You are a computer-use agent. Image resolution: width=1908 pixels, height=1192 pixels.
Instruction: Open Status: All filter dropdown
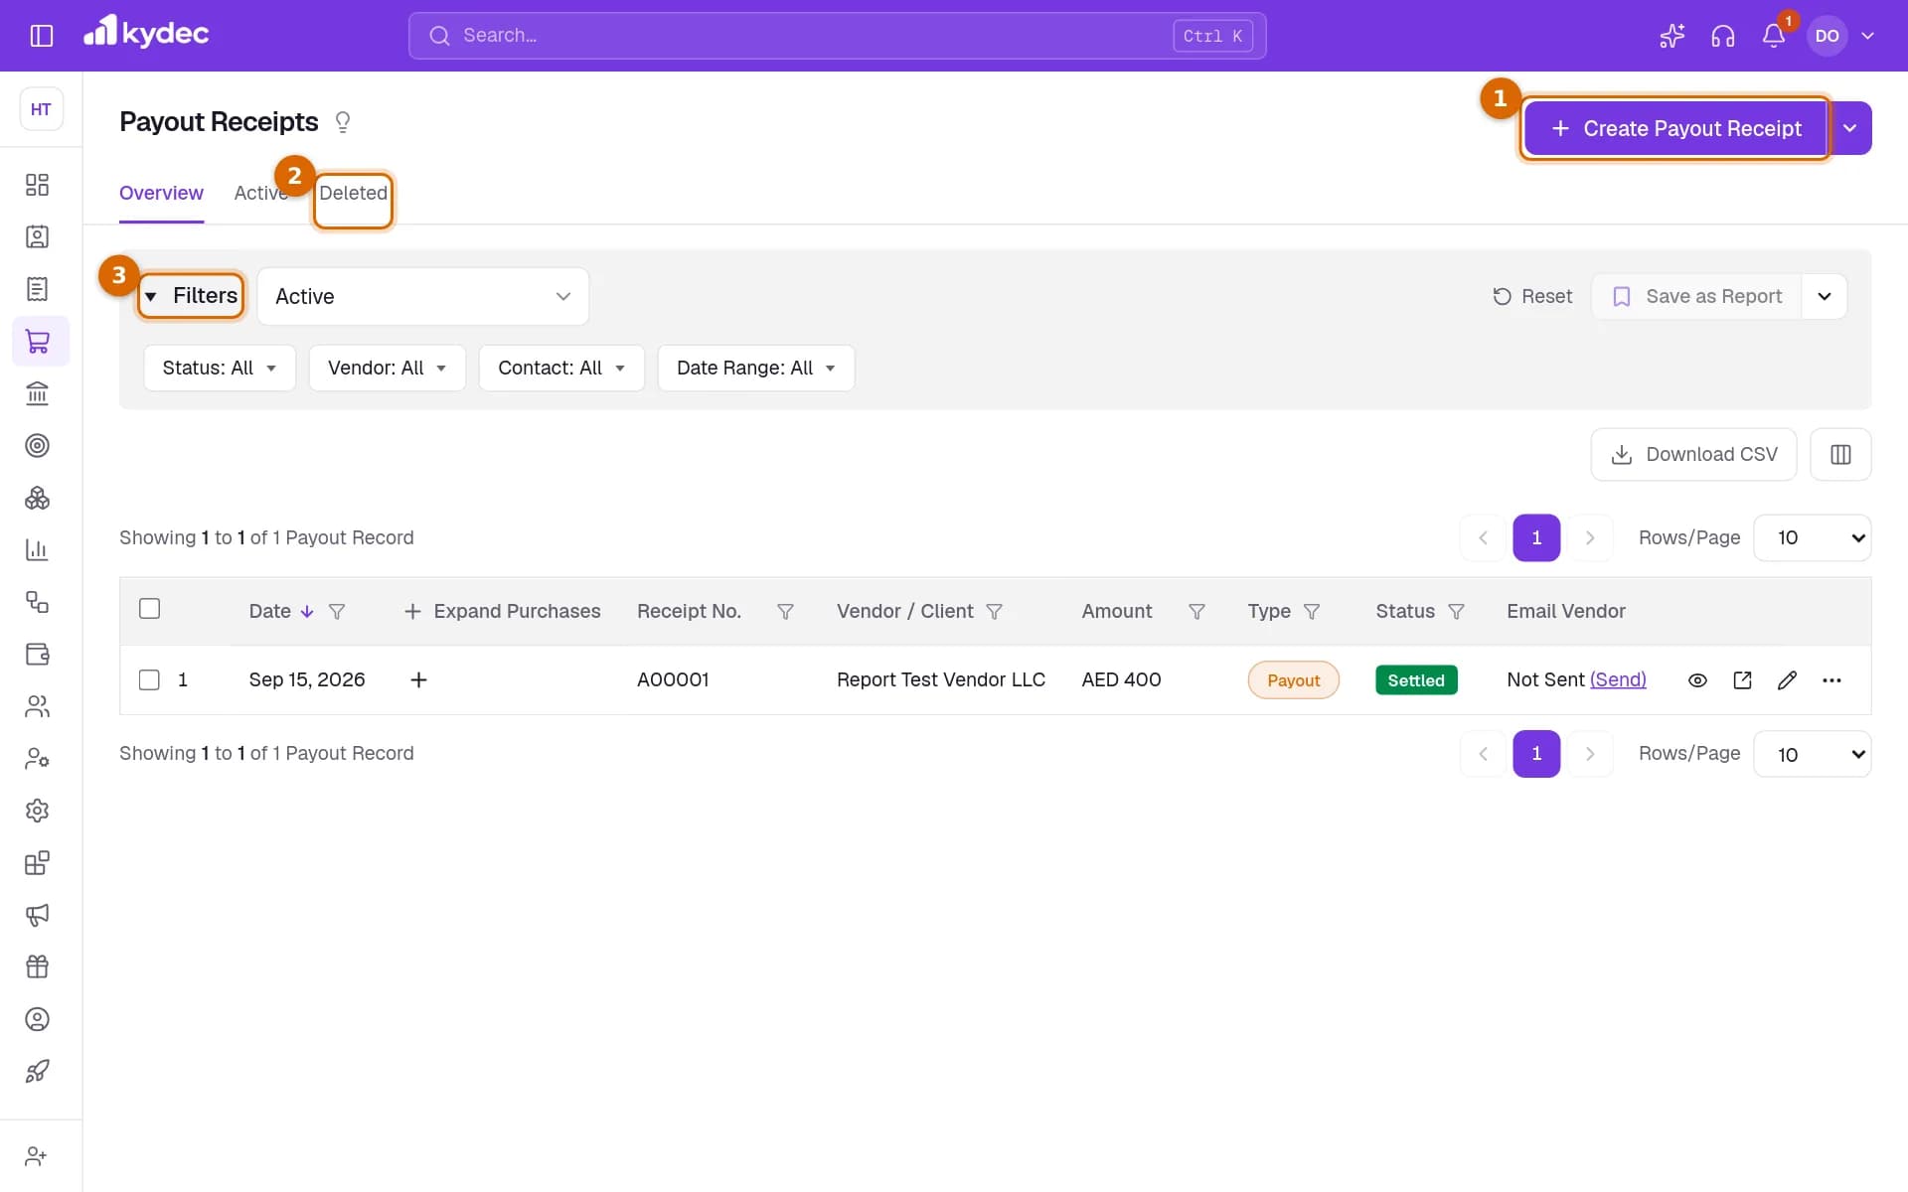(220, 369)
